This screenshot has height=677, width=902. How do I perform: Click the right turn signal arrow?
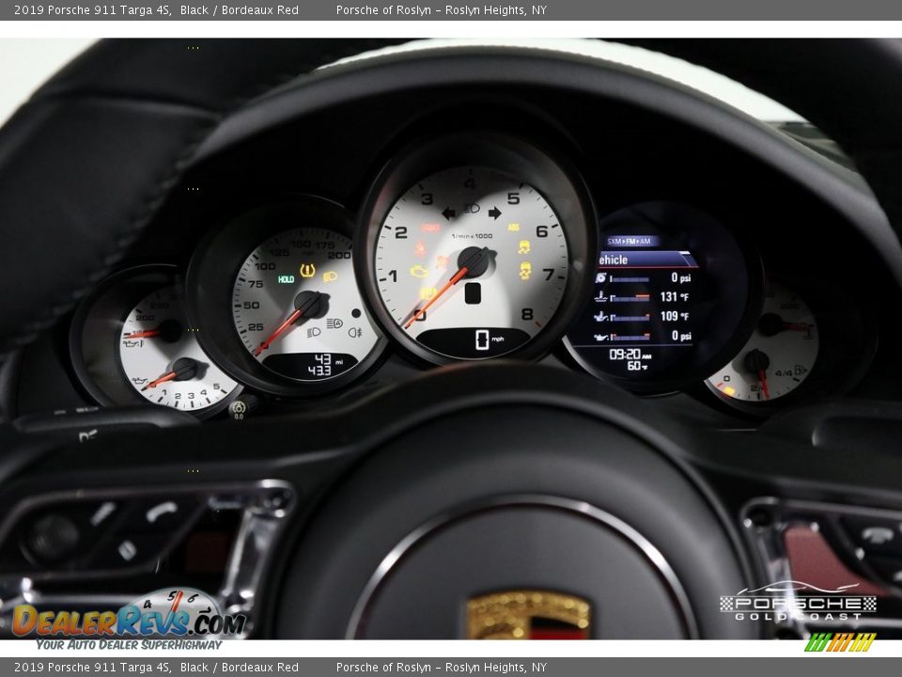[x=494, y=213]
